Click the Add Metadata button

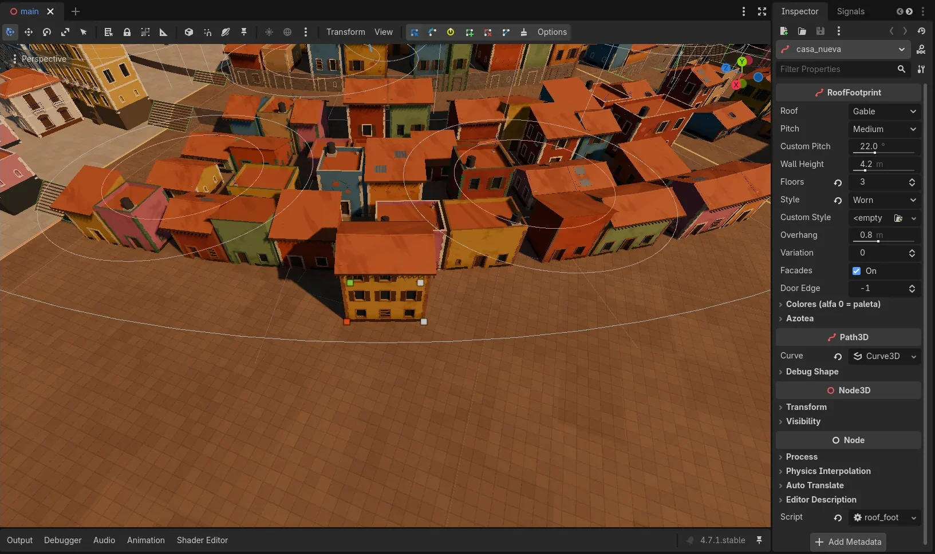848,542
